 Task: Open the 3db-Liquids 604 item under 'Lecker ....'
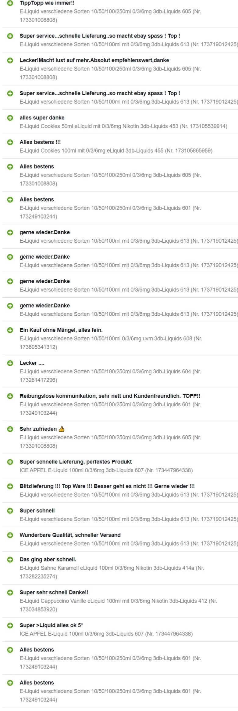[x=110, y=375]
